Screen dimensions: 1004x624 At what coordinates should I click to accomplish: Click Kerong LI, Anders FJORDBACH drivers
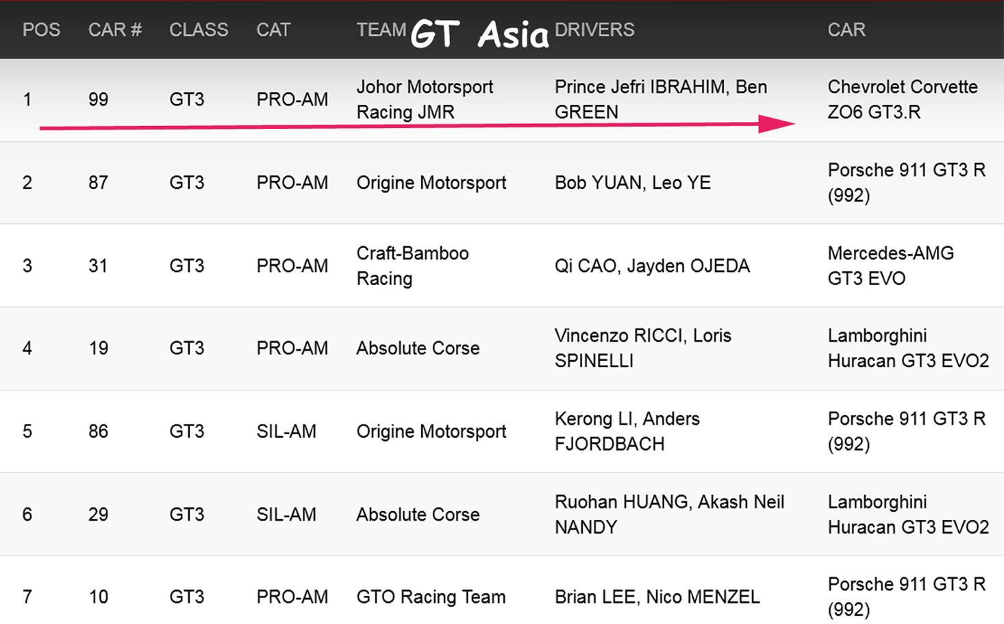tap(627, 432)
